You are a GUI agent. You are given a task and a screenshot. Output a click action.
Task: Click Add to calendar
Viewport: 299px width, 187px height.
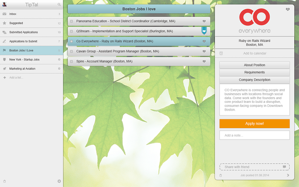coord(255,53)
